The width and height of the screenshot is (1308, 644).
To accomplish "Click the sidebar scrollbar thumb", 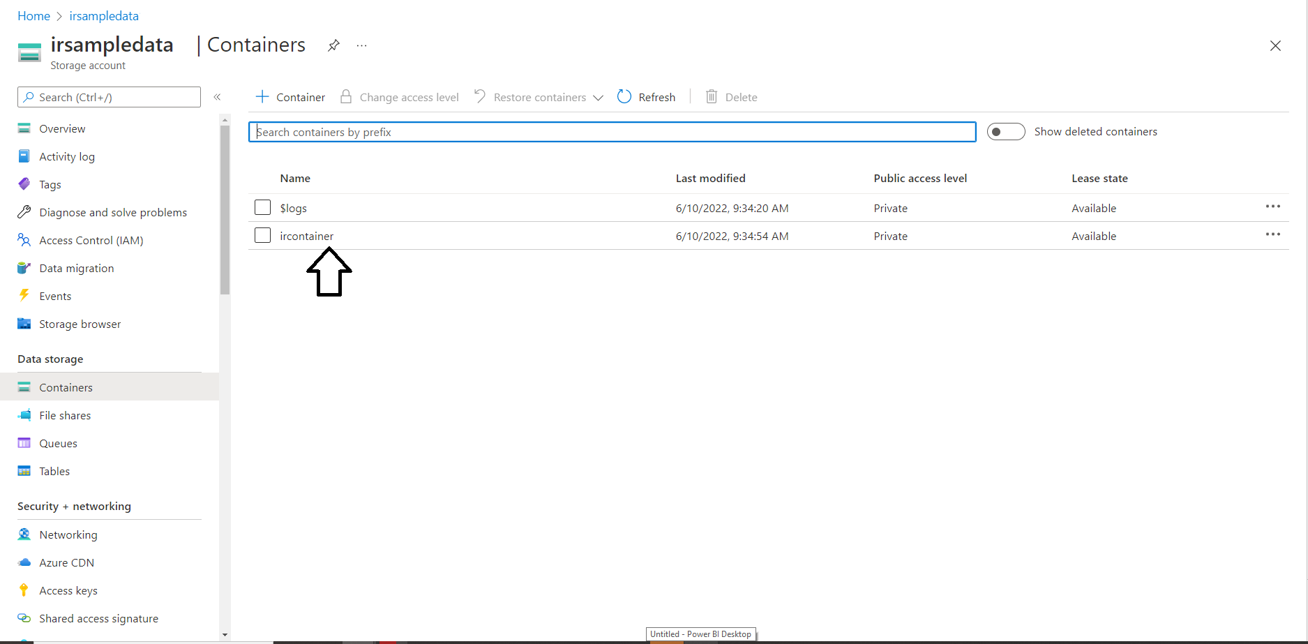I will pyautogui.click(x=225, y=209).
